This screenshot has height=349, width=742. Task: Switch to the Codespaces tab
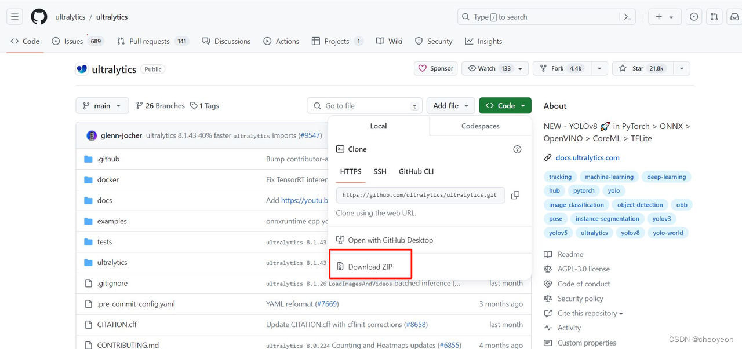click(481, 126)
